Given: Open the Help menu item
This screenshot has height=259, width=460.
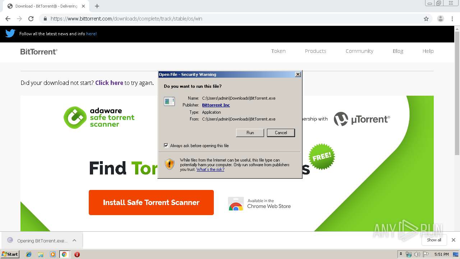Looking at the screenshot, I should coord(428,51).
